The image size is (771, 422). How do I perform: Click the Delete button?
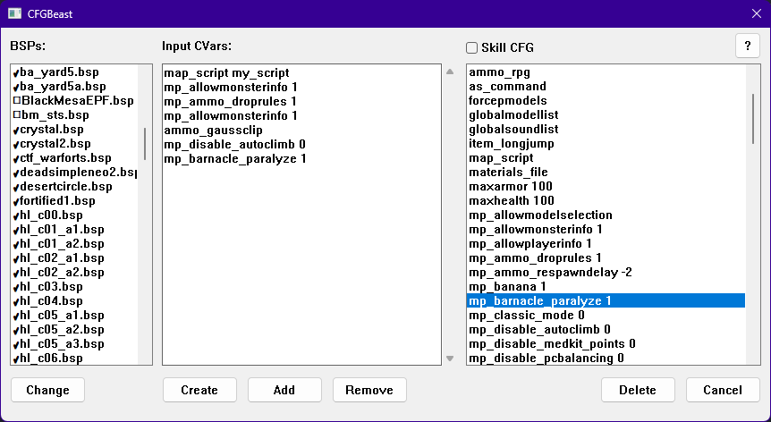(x=638, y=390)
